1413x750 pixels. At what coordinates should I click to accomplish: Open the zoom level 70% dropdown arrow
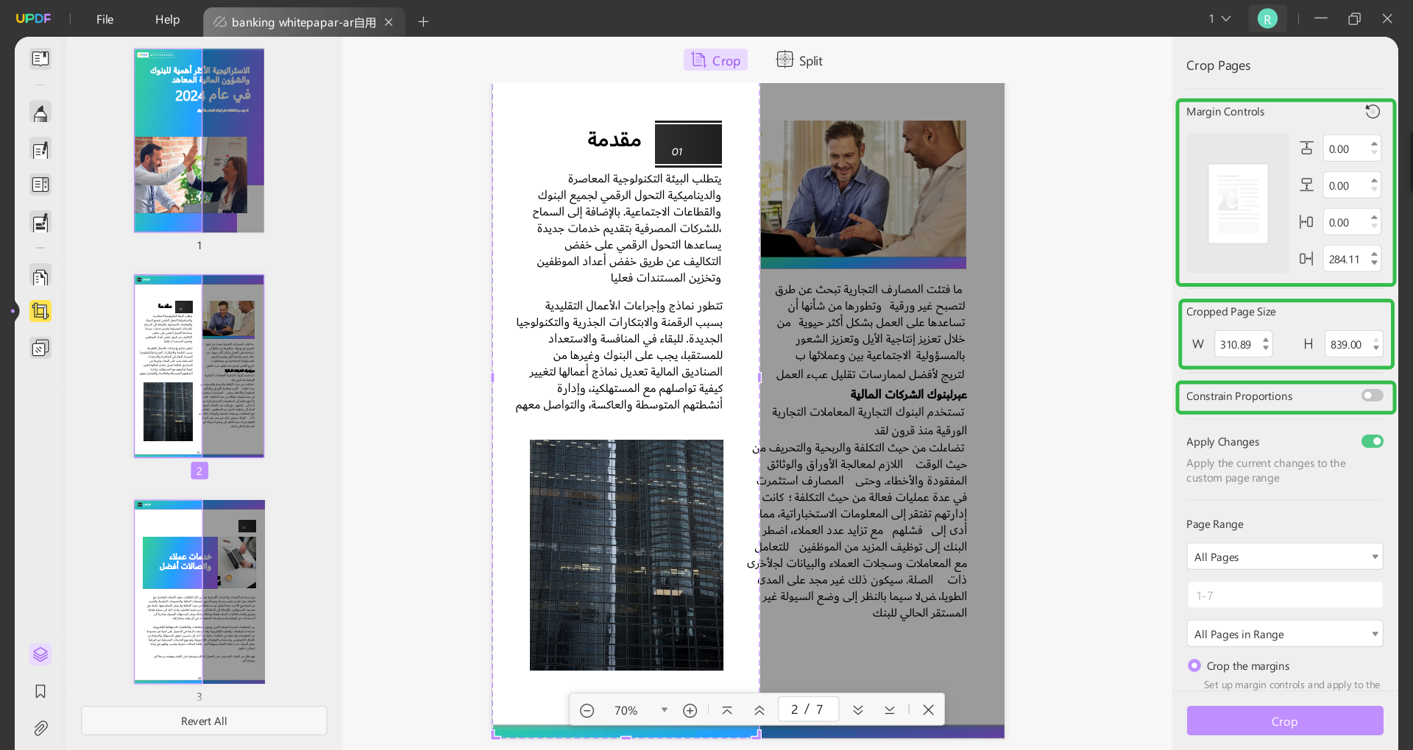point(664,710)
